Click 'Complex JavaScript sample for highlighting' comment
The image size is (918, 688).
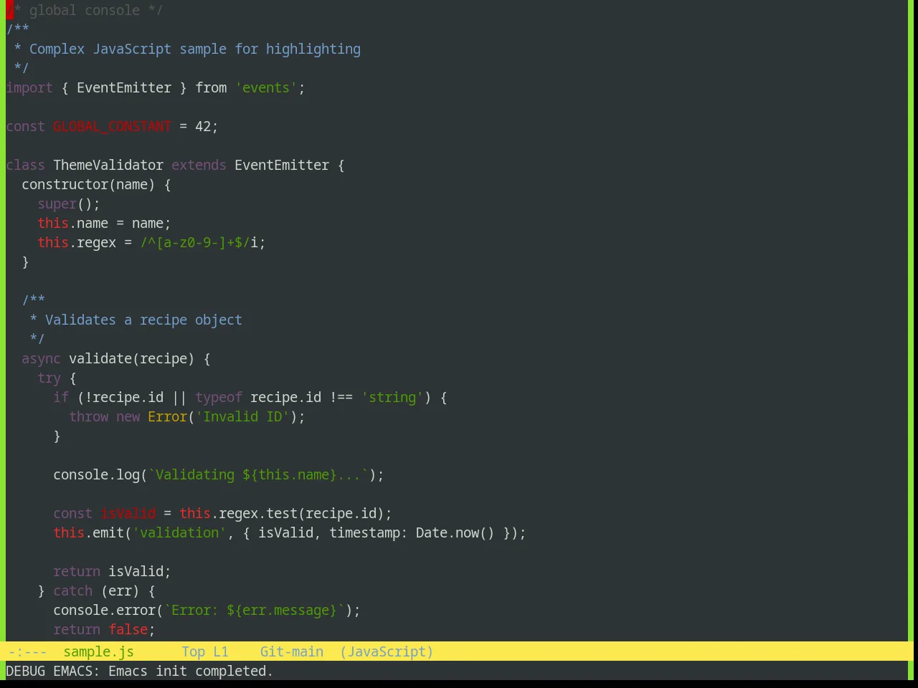pos(195,49)
